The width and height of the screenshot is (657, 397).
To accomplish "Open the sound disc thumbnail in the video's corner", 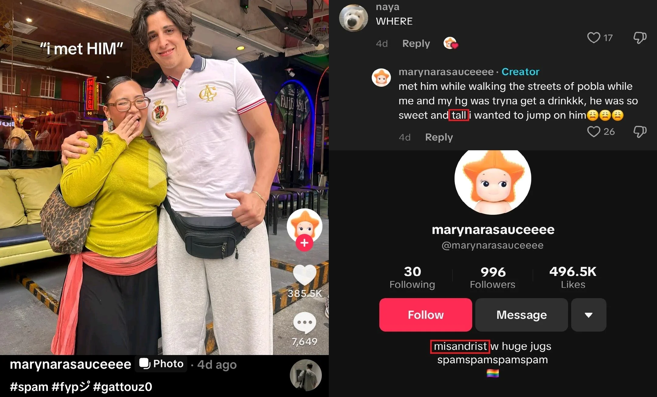I will [x=306, y=375].
